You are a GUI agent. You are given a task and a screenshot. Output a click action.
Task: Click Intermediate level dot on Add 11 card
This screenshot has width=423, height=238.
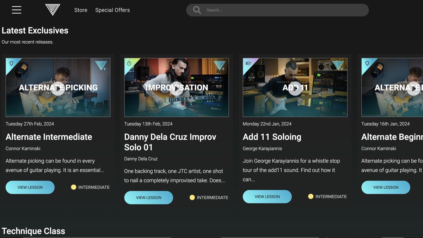[x=311, y=196]
